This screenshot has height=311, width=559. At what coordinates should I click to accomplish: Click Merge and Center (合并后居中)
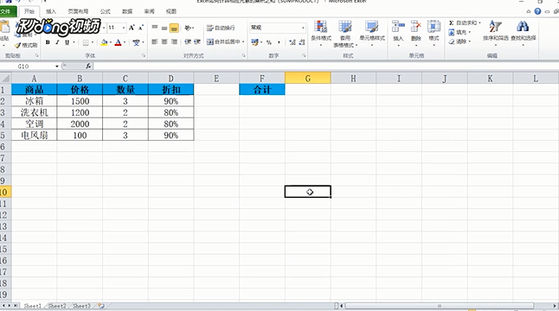click(x=223, y=42)
